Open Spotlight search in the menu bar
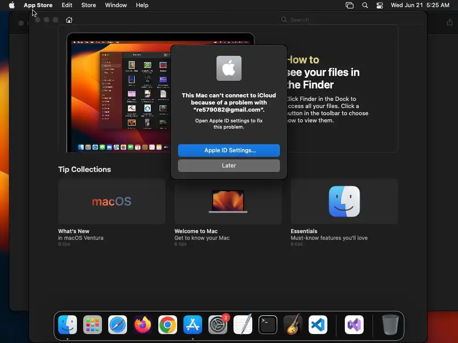458x343 pixels. tap(365, 5)
